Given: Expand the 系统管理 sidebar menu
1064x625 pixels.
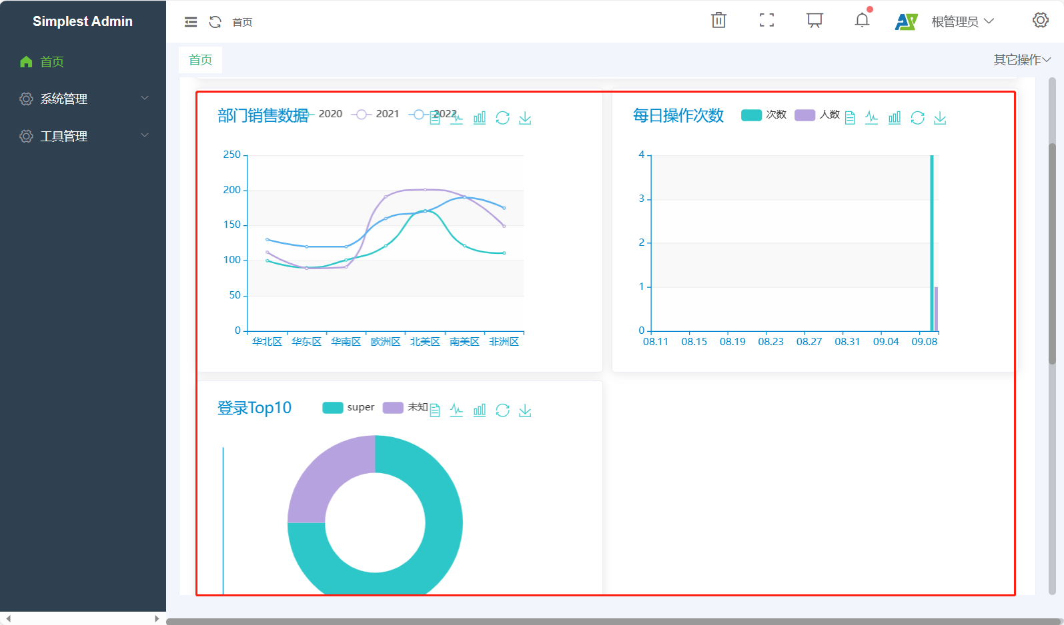Looking at the screenshot, I should point(83,99).
